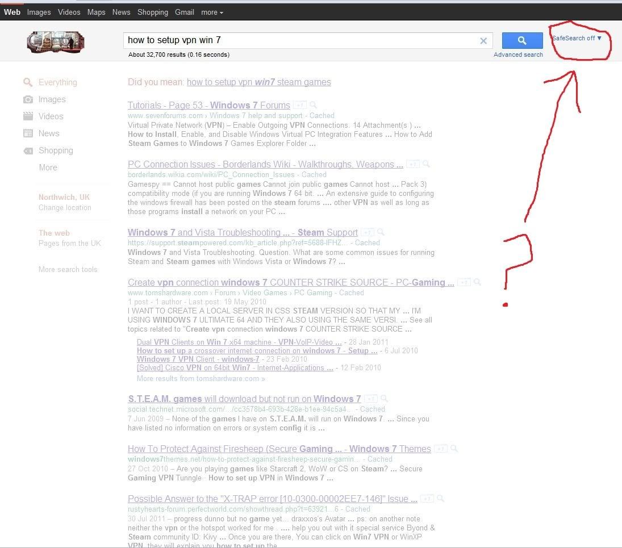The width and height of the screenshot is (622, 548).
Task: Open cached copy of sevenforums.com result
Action: click(322, 115)
